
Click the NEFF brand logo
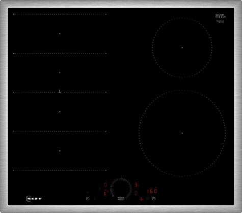[34, 199]
